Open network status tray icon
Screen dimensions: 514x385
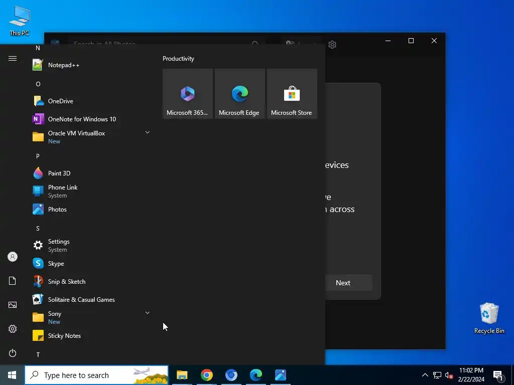[437, 375]
